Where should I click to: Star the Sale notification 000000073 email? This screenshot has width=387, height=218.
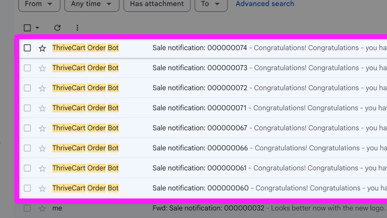tap(42, 68)
